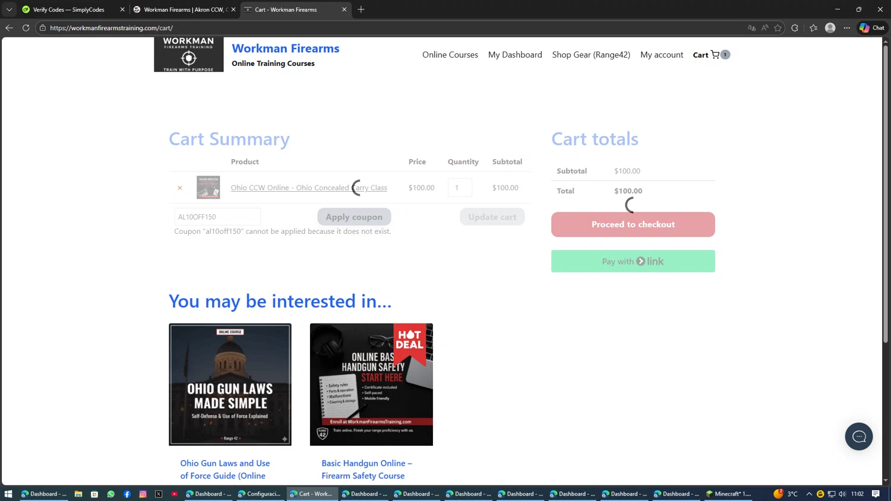Open YouTube from taskbar

[175, 494]
